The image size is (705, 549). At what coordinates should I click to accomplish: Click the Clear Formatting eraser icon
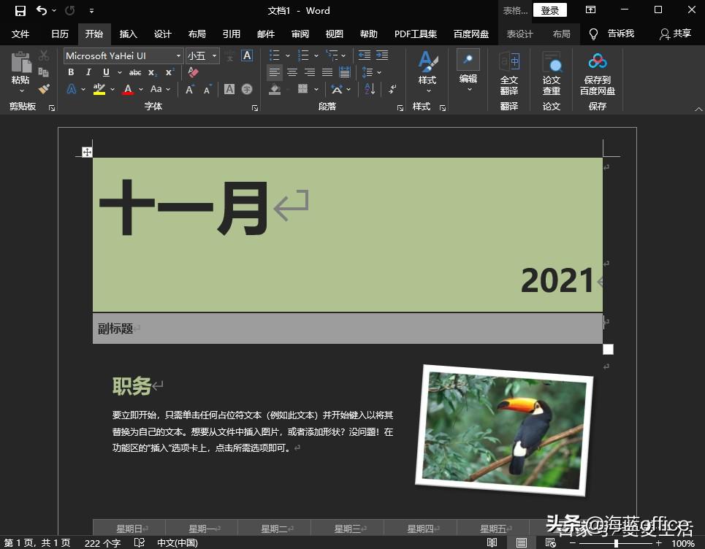tap(193, 72)
